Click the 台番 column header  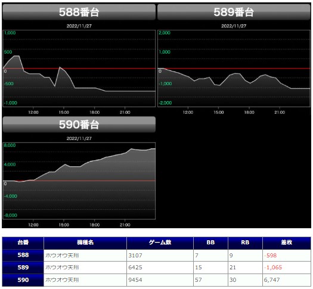coord(23,243)
